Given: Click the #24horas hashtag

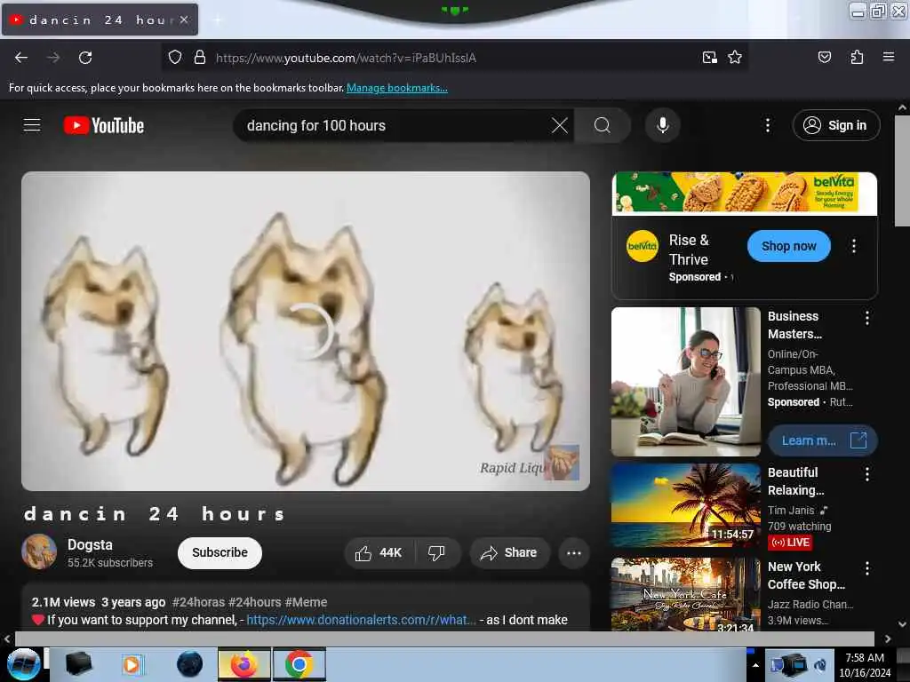Looking at the screenshot, I should [x=198, y=602].
